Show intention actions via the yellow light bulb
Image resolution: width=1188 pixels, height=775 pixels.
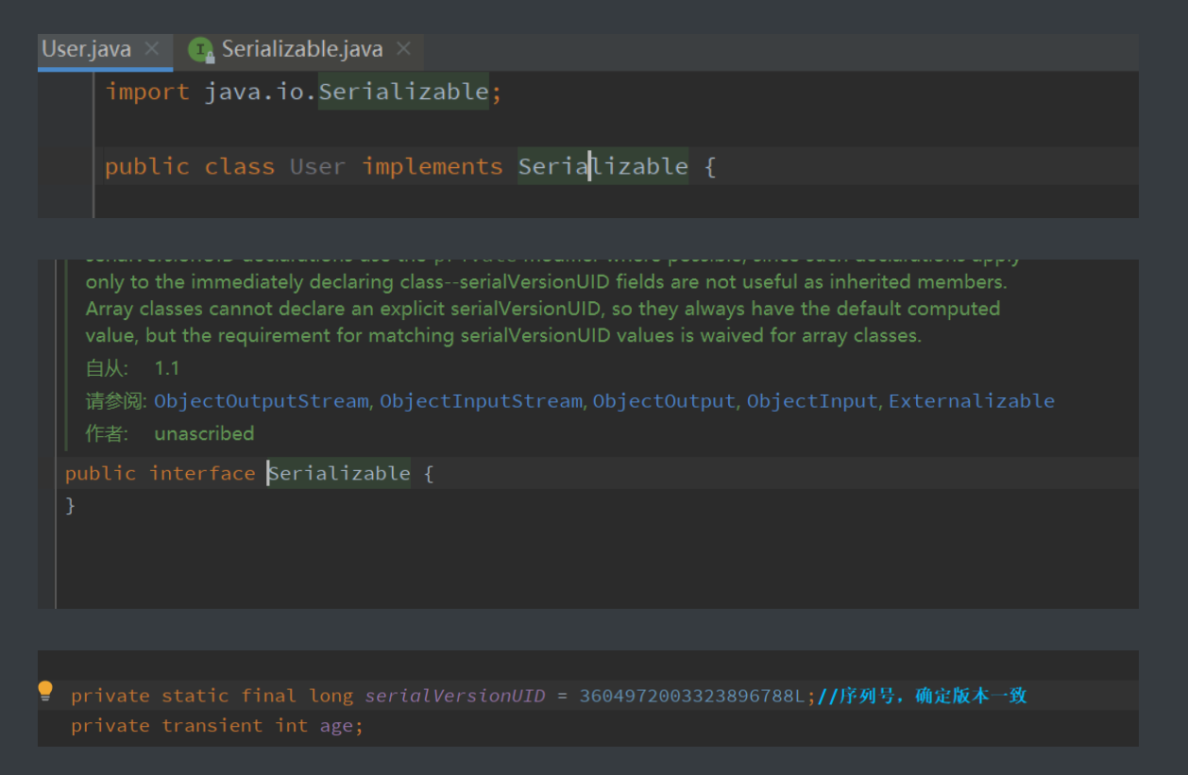pyautogui.click(x=45, y=692)
